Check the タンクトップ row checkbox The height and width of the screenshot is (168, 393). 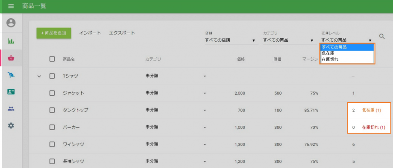click(52, 110)
